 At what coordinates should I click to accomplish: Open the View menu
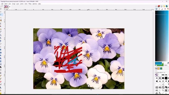click(x=10, y=4)
